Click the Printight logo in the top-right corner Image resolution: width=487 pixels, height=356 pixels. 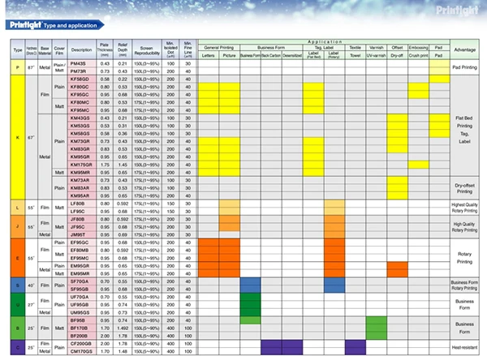point(457,11)
